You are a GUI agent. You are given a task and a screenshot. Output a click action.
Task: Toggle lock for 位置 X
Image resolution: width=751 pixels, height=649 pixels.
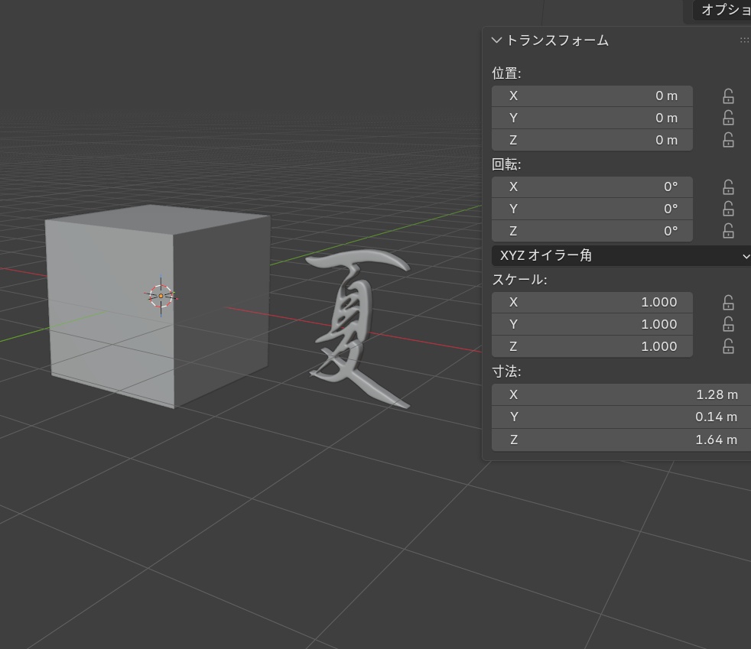[x=728, y=96]
